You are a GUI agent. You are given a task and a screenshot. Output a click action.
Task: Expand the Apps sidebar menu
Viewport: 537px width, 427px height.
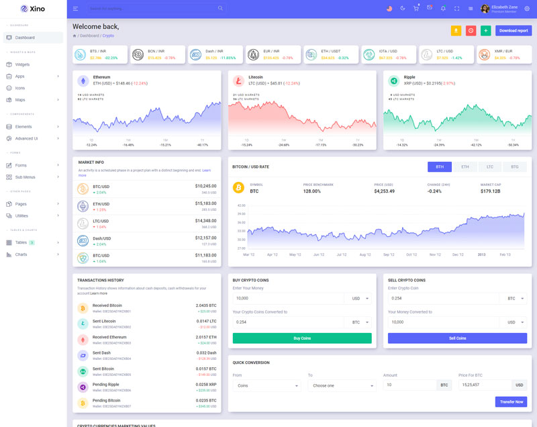click(x=33, y=77)
